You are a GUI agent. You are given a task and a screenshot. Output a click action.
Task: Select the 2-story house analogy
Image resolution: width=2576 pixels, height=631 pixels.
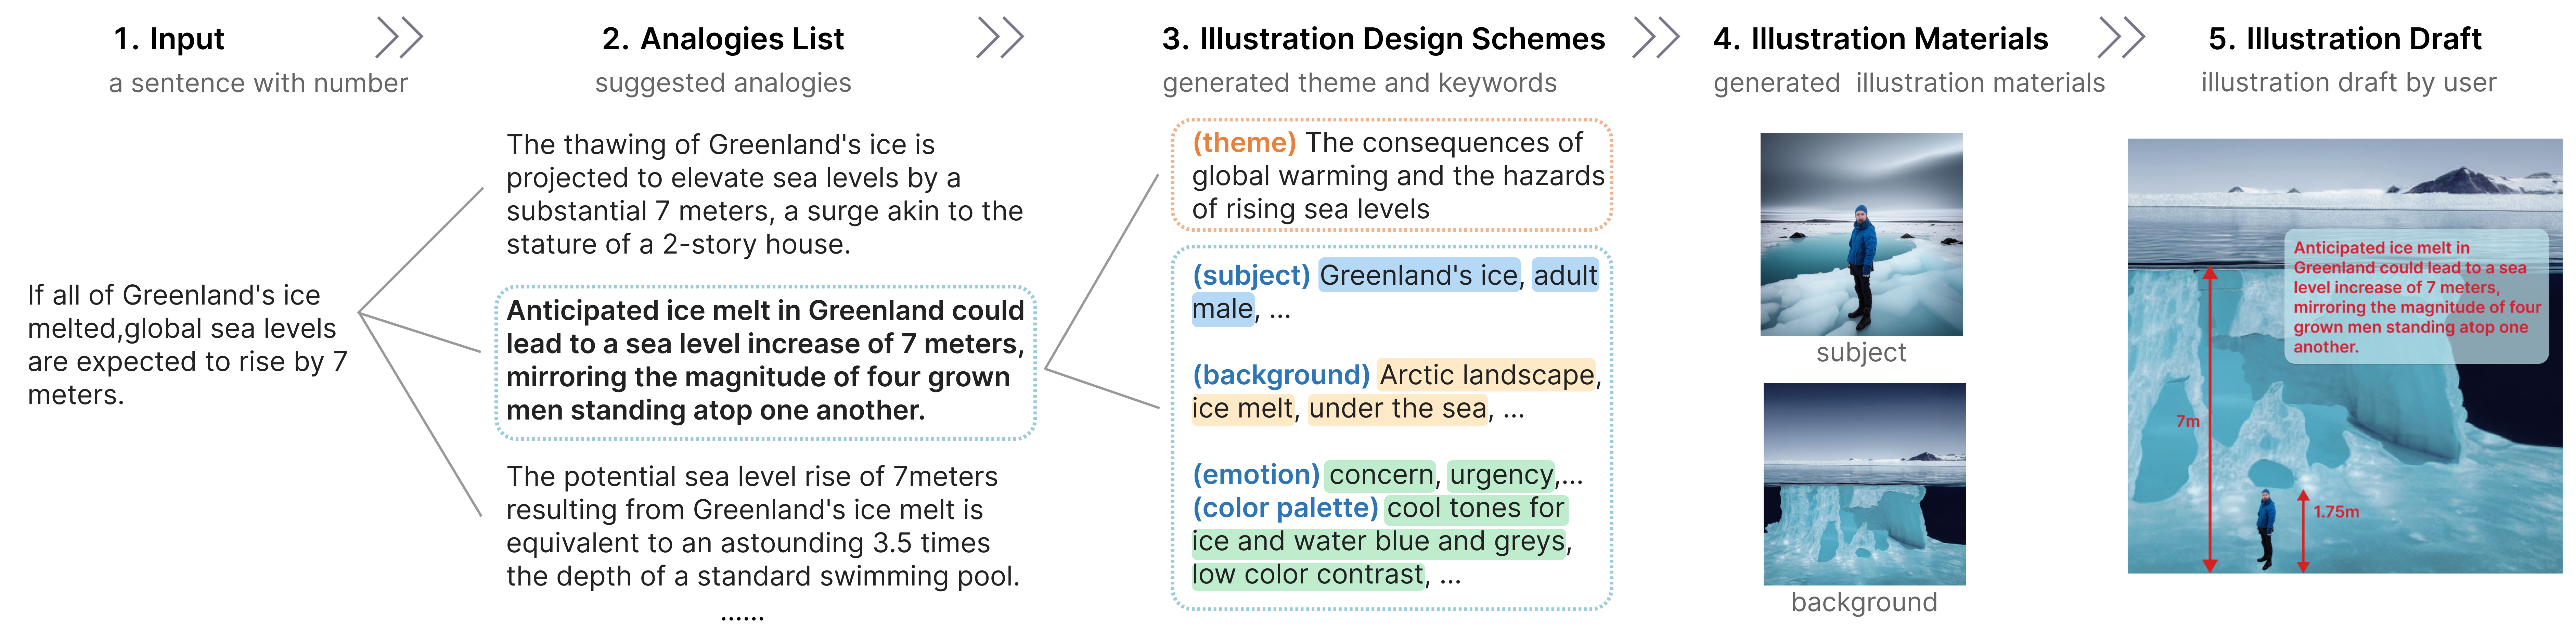764,194
